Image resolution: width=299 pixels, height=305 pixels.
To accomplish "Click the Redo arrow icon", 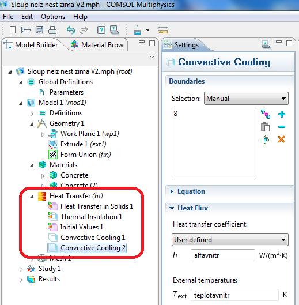I will [x=84, y=30].
